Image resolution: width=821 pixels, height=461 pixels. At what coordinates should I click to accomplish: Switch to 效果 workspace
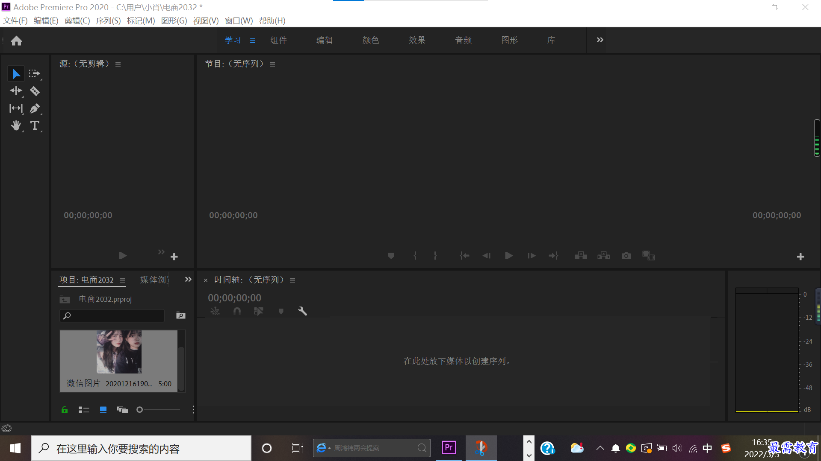pos(417,40)
